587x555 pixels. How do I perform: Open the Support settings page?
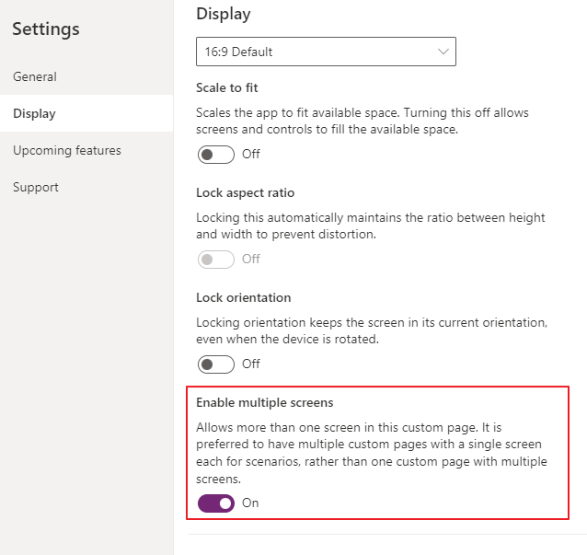(x=36, y=187)
